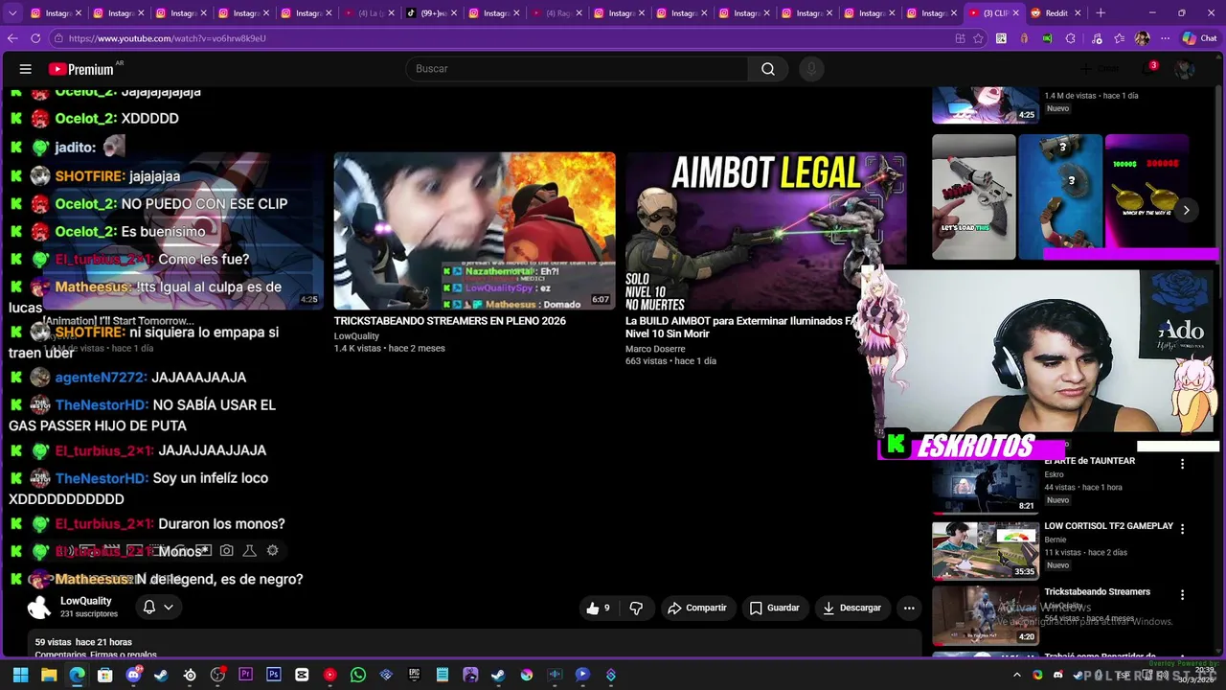
Task: Open File Explorer from taskbar
Action: pos(49,675)
